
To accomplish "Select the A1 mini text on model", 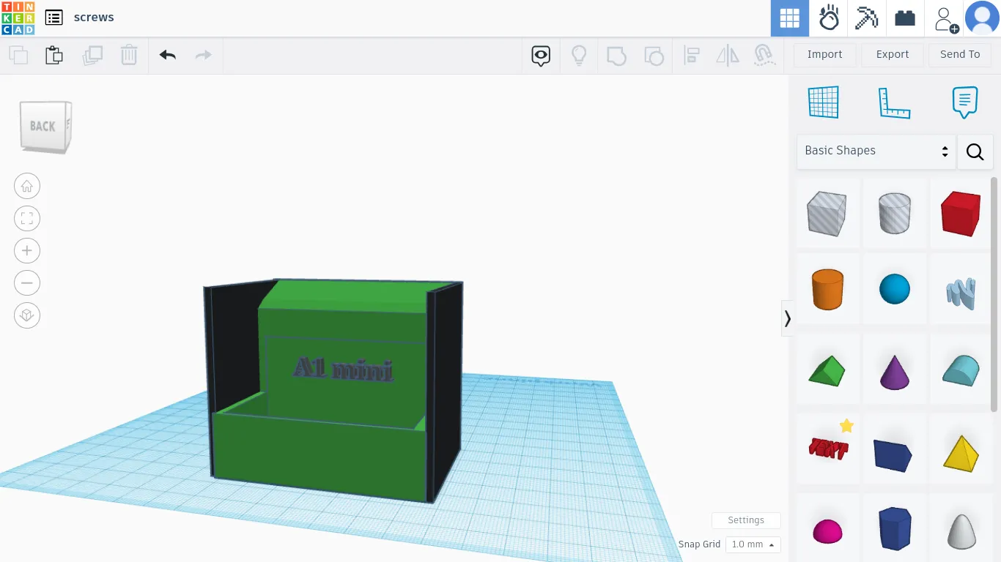I will 343,369.
